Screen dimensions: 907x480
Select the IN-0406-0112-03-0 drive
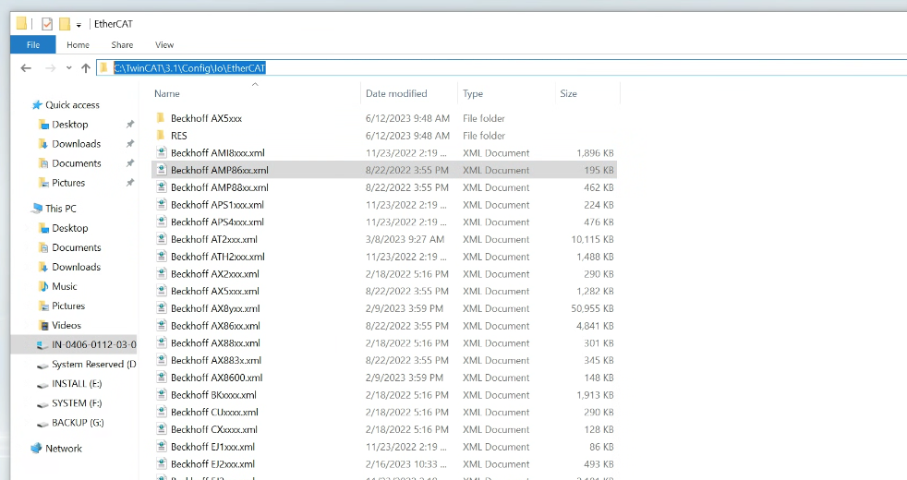(86, 344)
